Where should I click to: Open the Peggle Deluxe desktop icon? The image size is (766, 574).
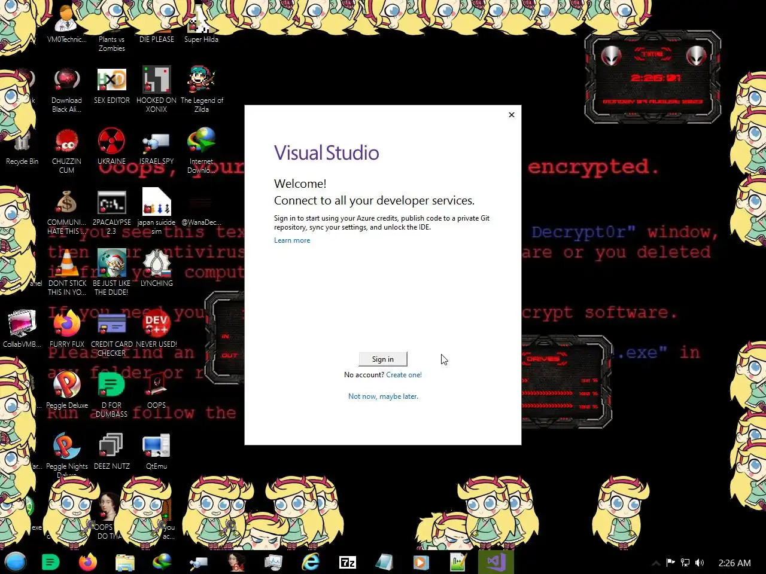coord(67,390)
